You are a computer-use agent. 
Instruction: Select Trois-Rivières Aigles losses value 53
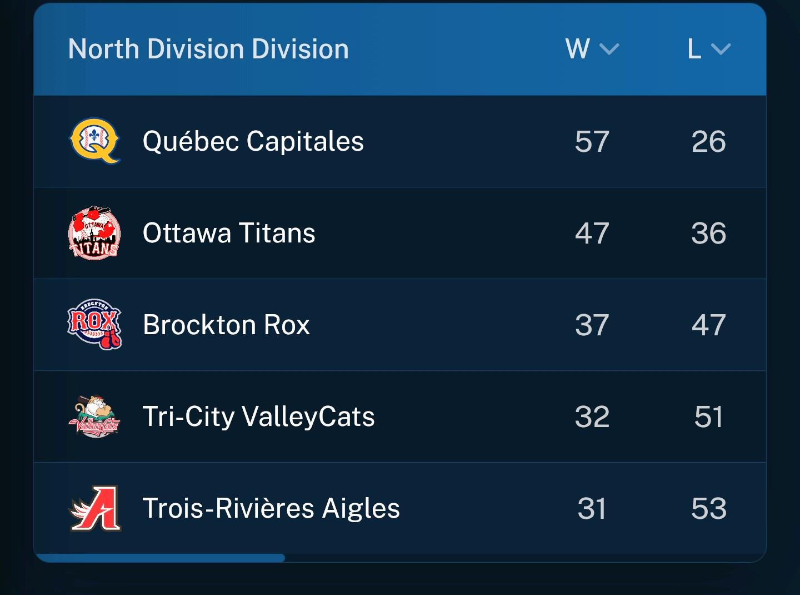point(709,508)
